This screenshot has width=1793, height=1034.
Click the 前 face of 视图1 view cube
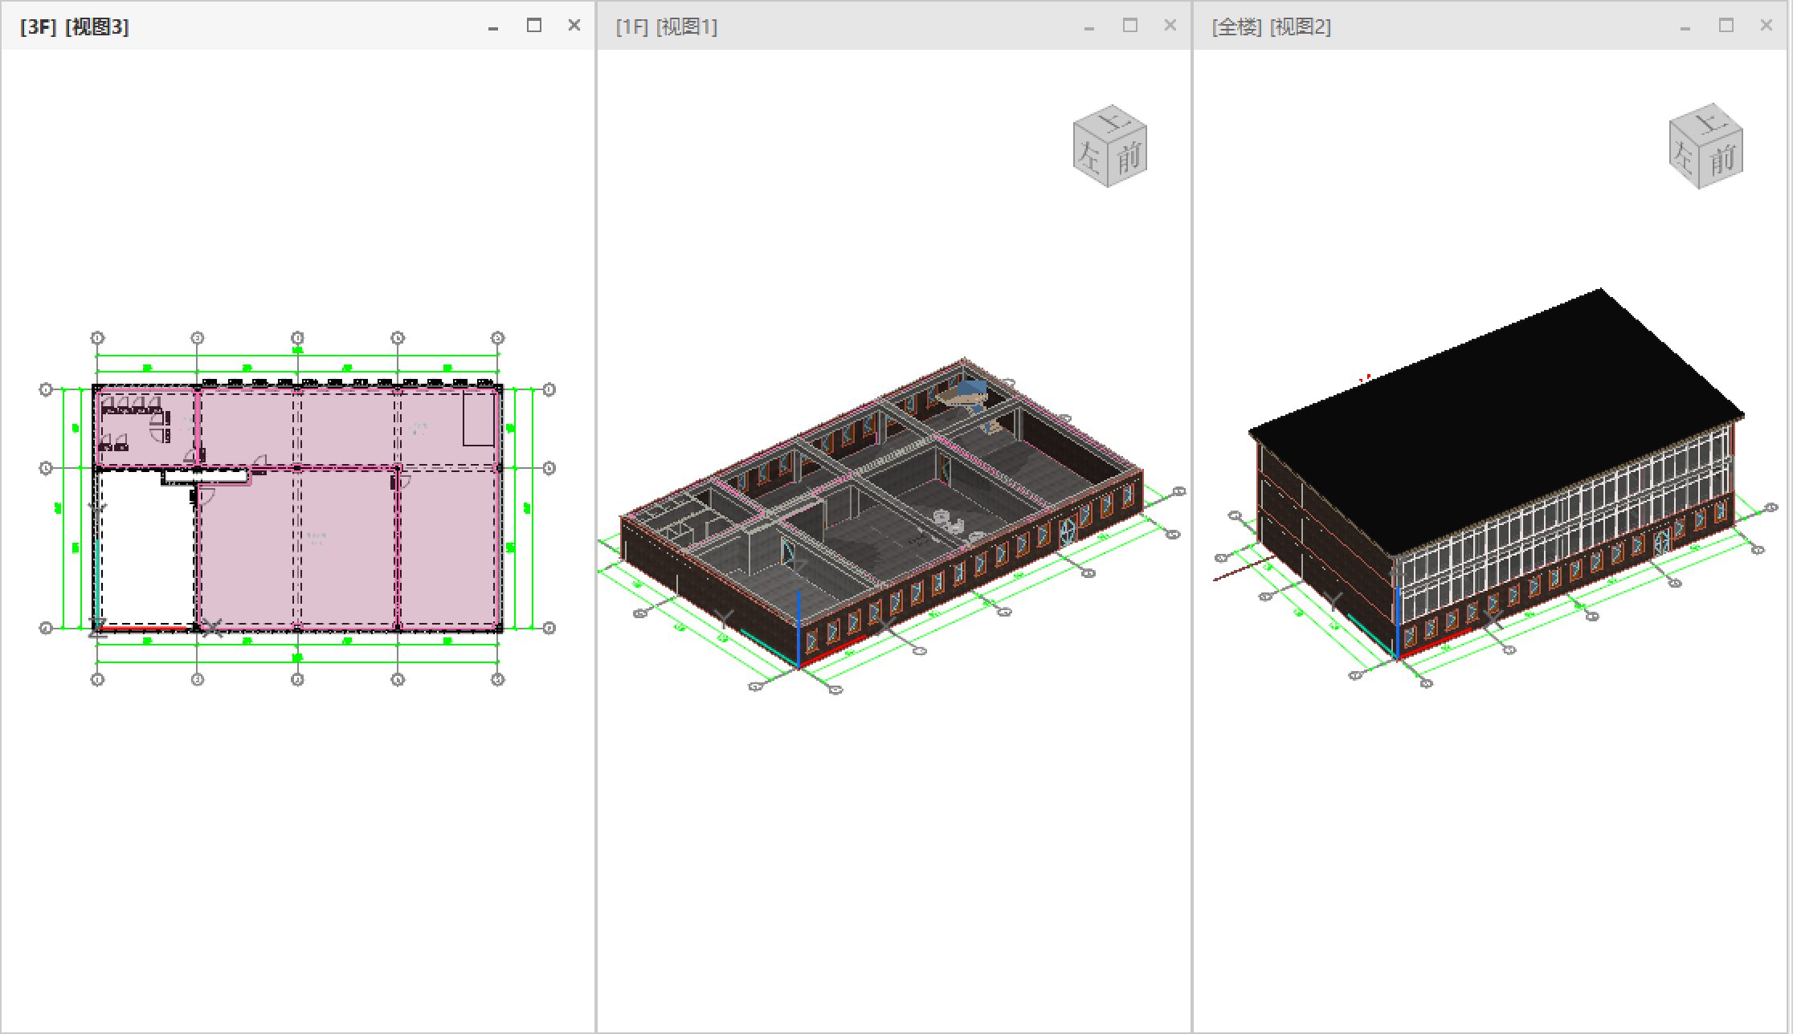1129,157
